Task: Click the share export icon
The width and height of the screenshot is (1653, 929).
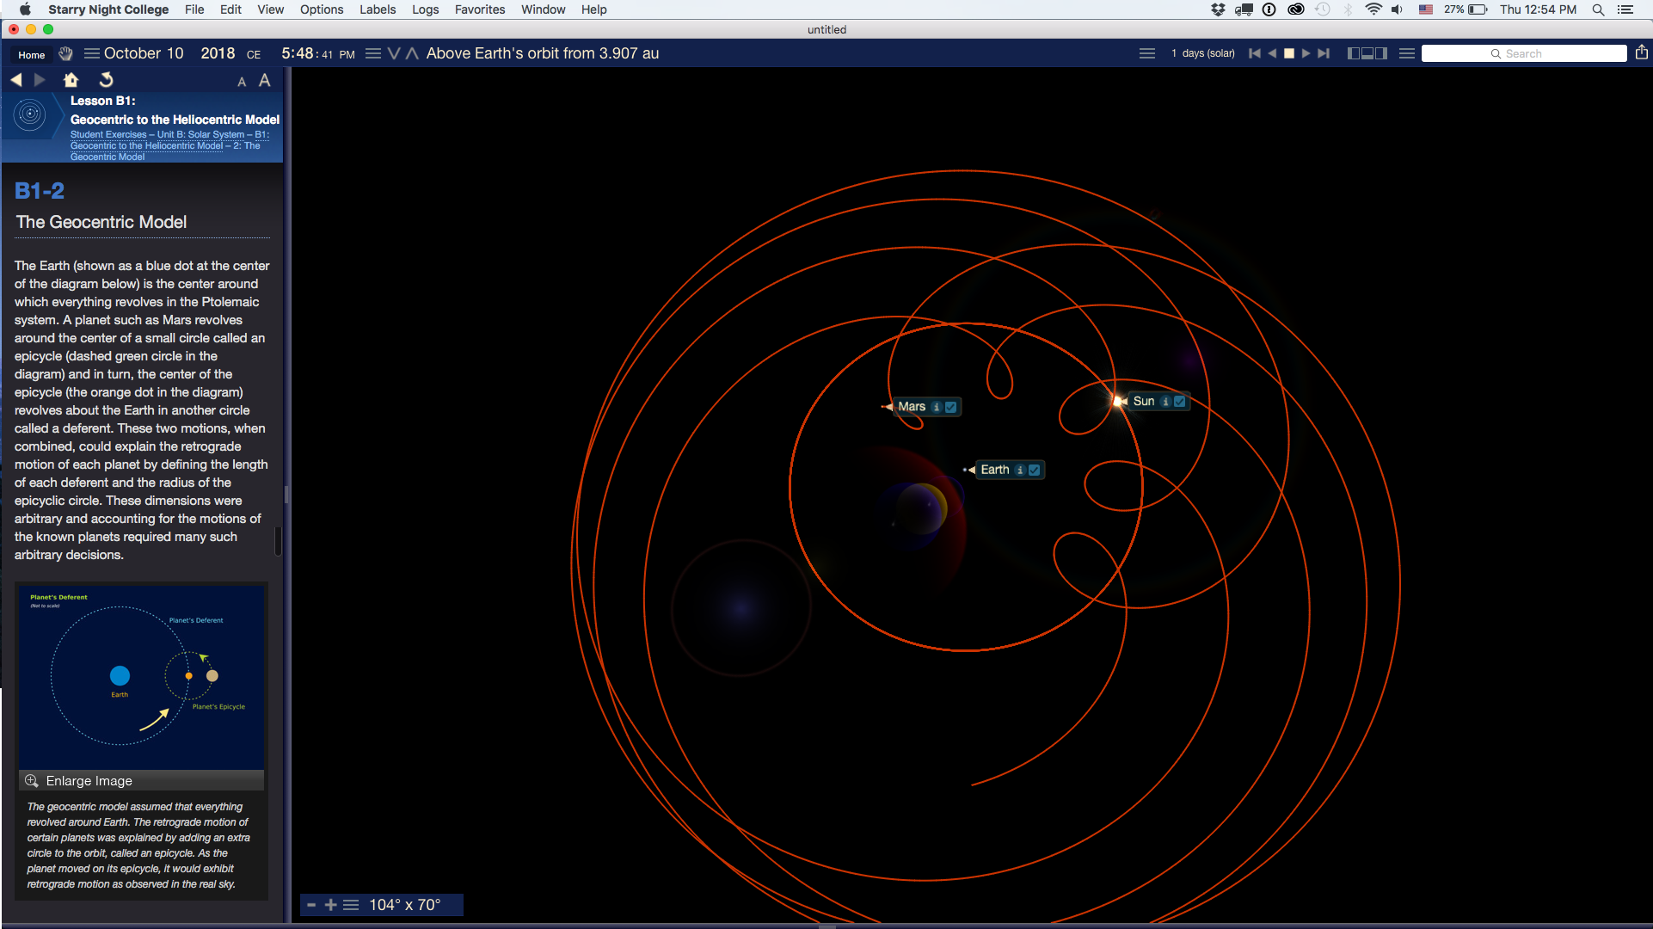Action: (x=1641, y=53)
